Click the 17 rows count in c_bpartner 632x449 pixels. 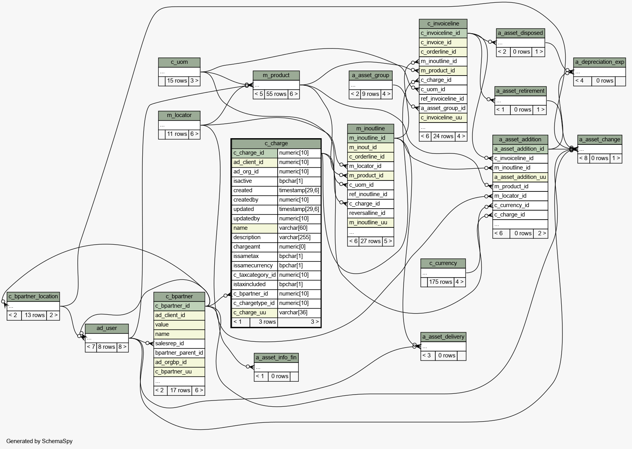[x=180, y=390]
